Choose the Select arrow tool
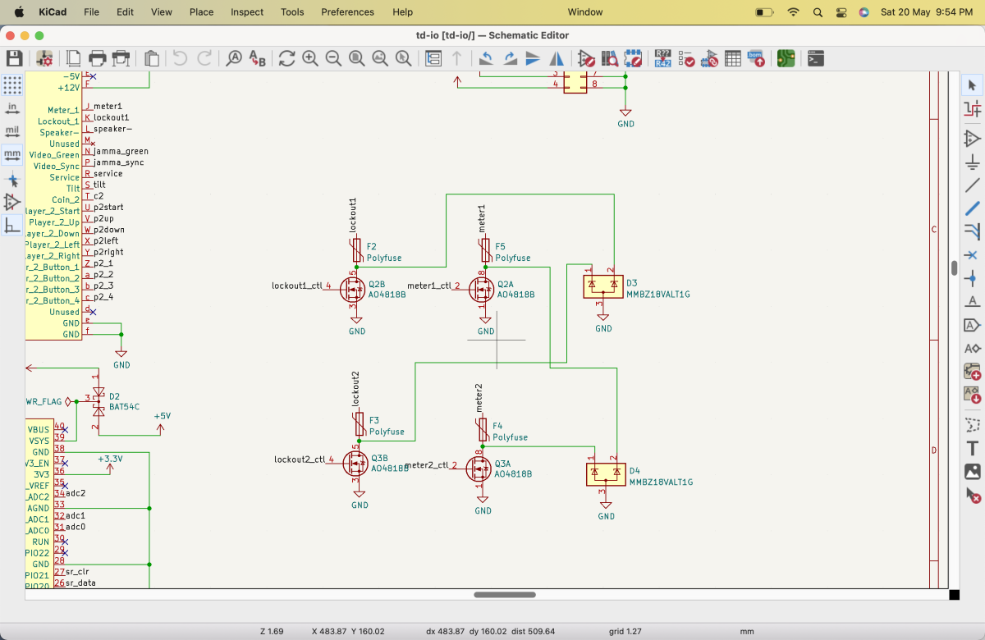 [x=973, y=85]
